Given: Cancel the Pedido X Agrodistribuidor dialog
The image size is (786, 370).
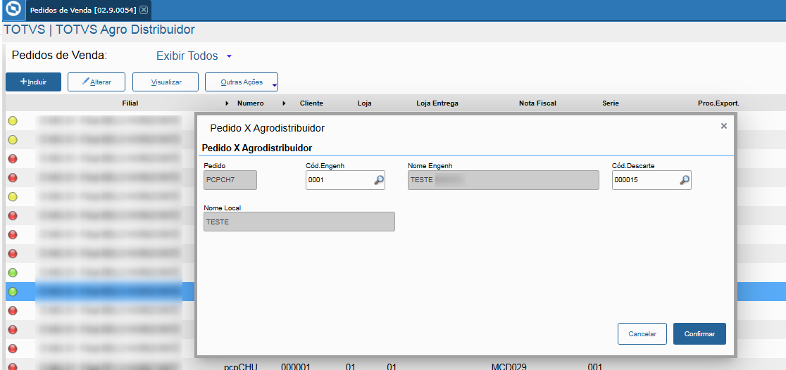Looking at the screenshot, I should pyautogui.click(x=642, y=334).
